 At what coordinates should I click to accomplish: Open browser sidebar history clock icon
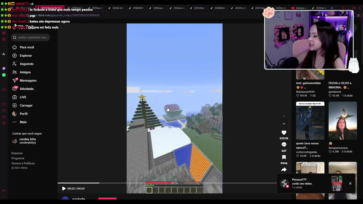(x=4, y=111)
